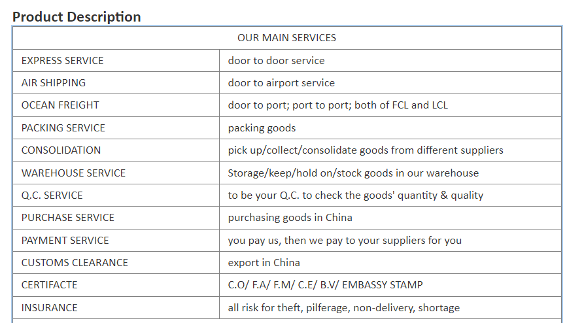Select the PAYMENT SERVICE label
The image size is (584, 323).
pos(65,241)
